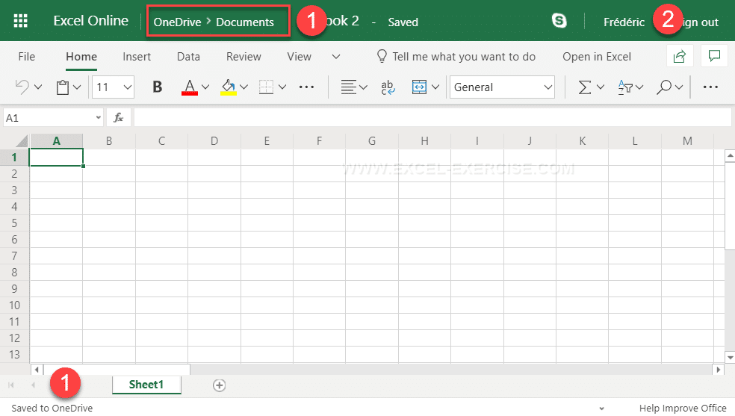
Task: Click the Undo arrow icon
Action: [22, 87]
